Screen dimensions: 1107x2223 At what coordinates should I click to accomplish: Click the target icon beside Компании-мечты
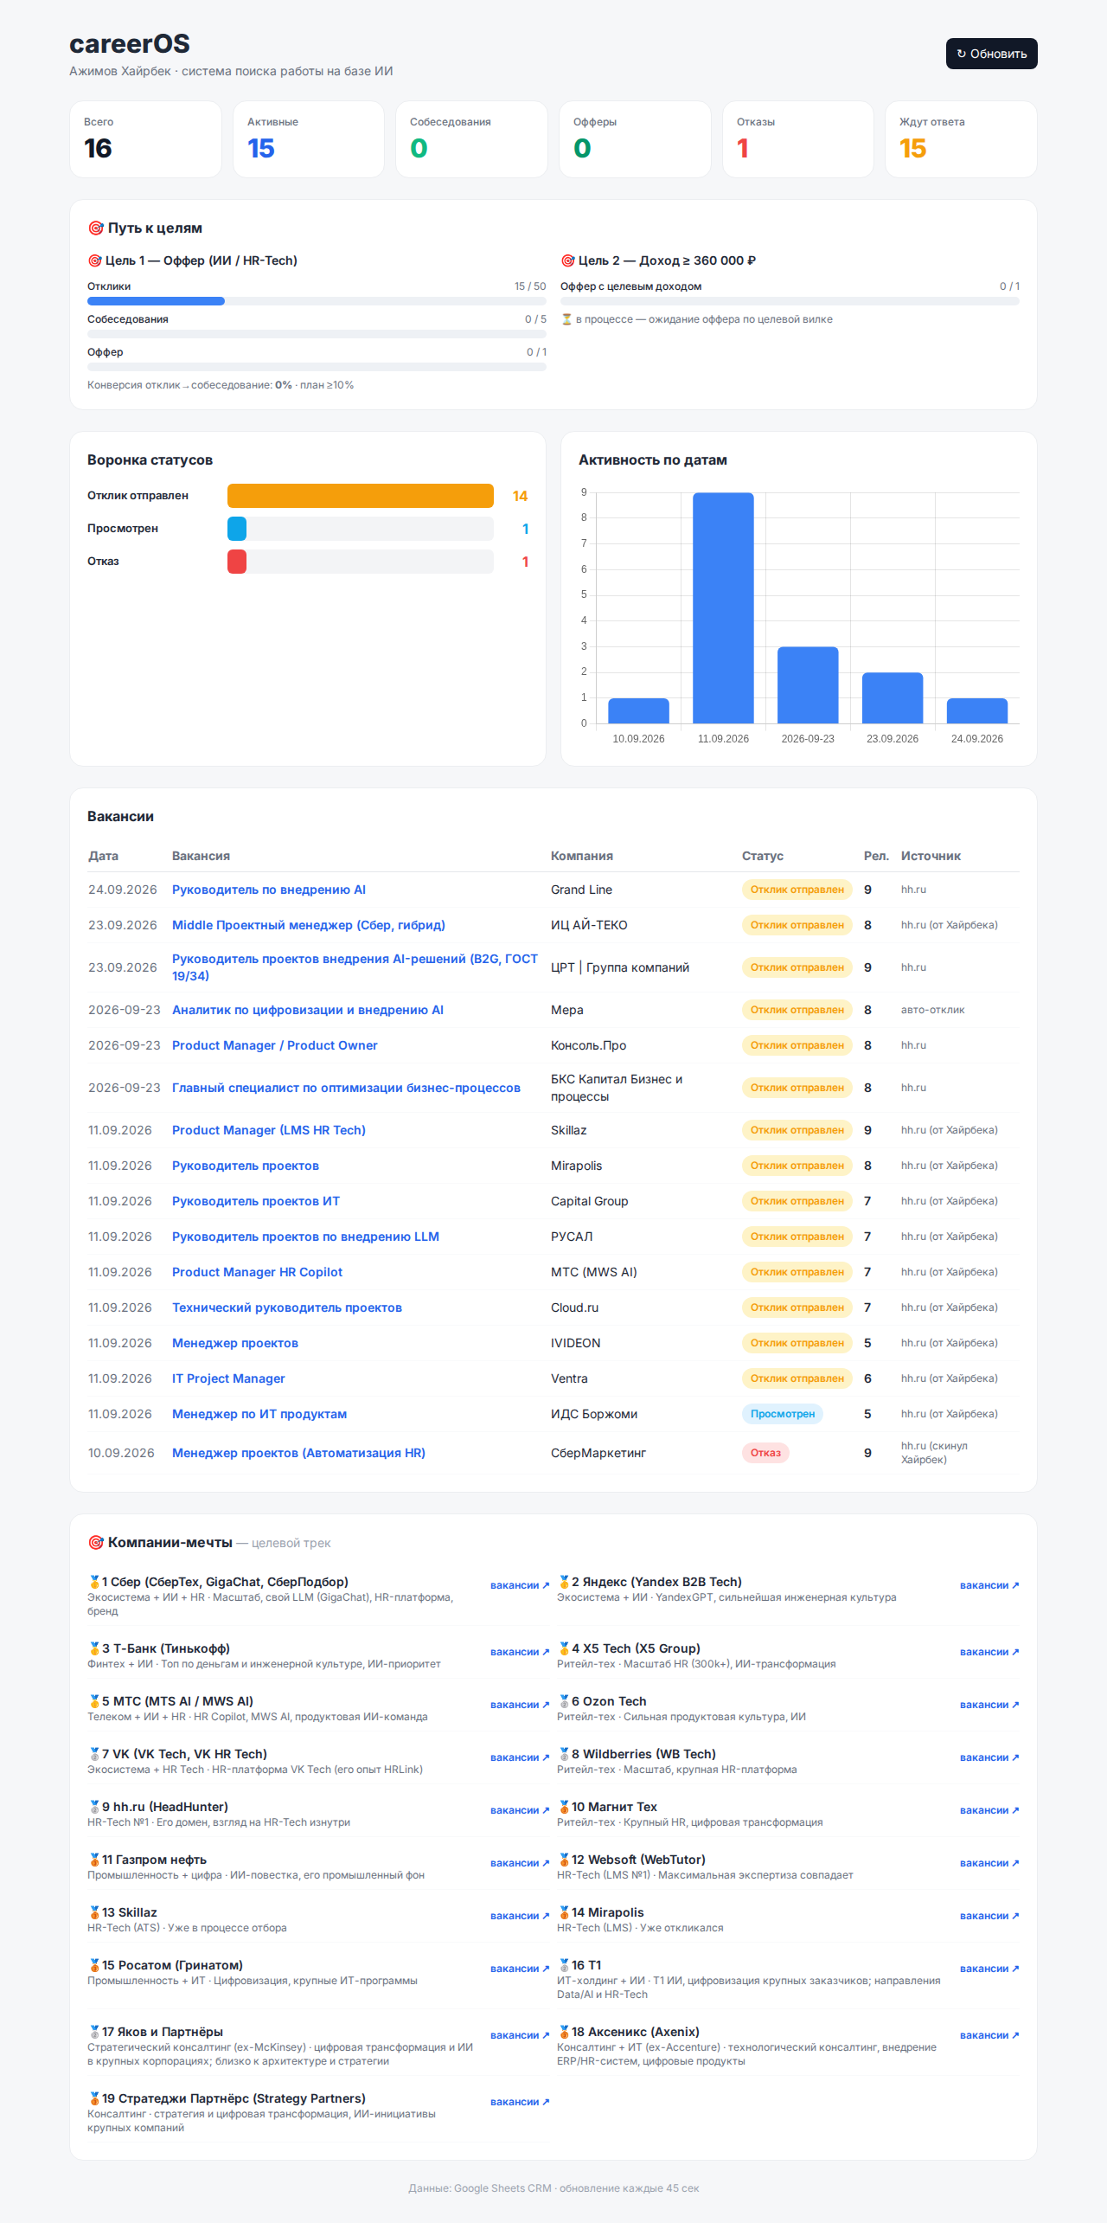(96, 1542)
